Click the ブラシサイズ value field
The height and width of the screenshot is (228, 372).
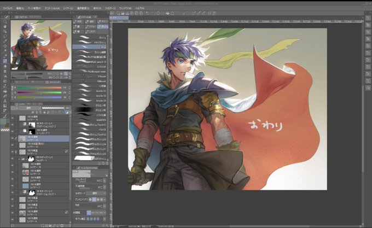pyautogui.click(x=98, y=180)
